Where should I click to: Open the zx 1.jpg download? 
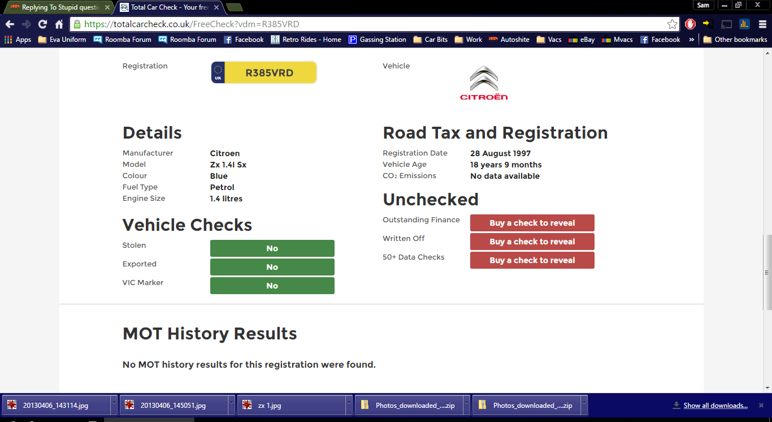(x=291, y=405)
